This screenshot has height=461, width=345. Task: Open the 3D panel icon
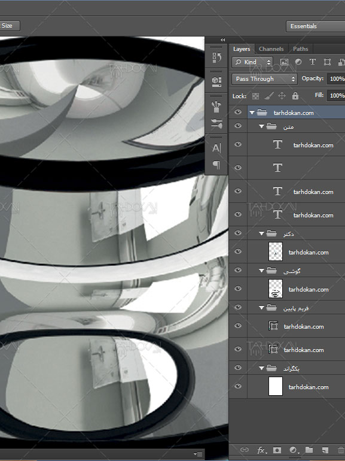click(216, 81)
